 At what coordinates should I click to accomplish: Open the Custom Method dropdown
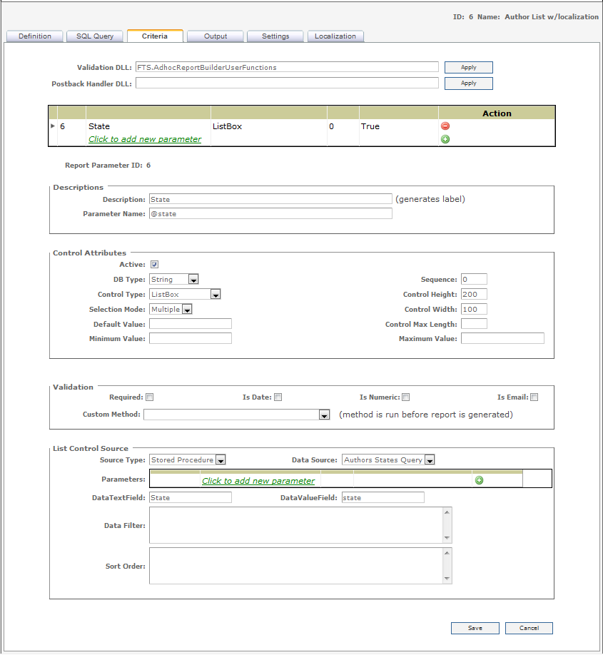click(324, 415)
